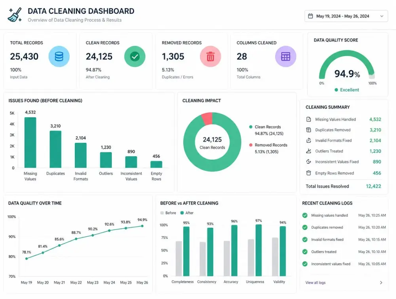Viewport: 396px width, 299px height.
Task: Click the Data Cleaning Dashboard title
Action: [x=81, y=11]
